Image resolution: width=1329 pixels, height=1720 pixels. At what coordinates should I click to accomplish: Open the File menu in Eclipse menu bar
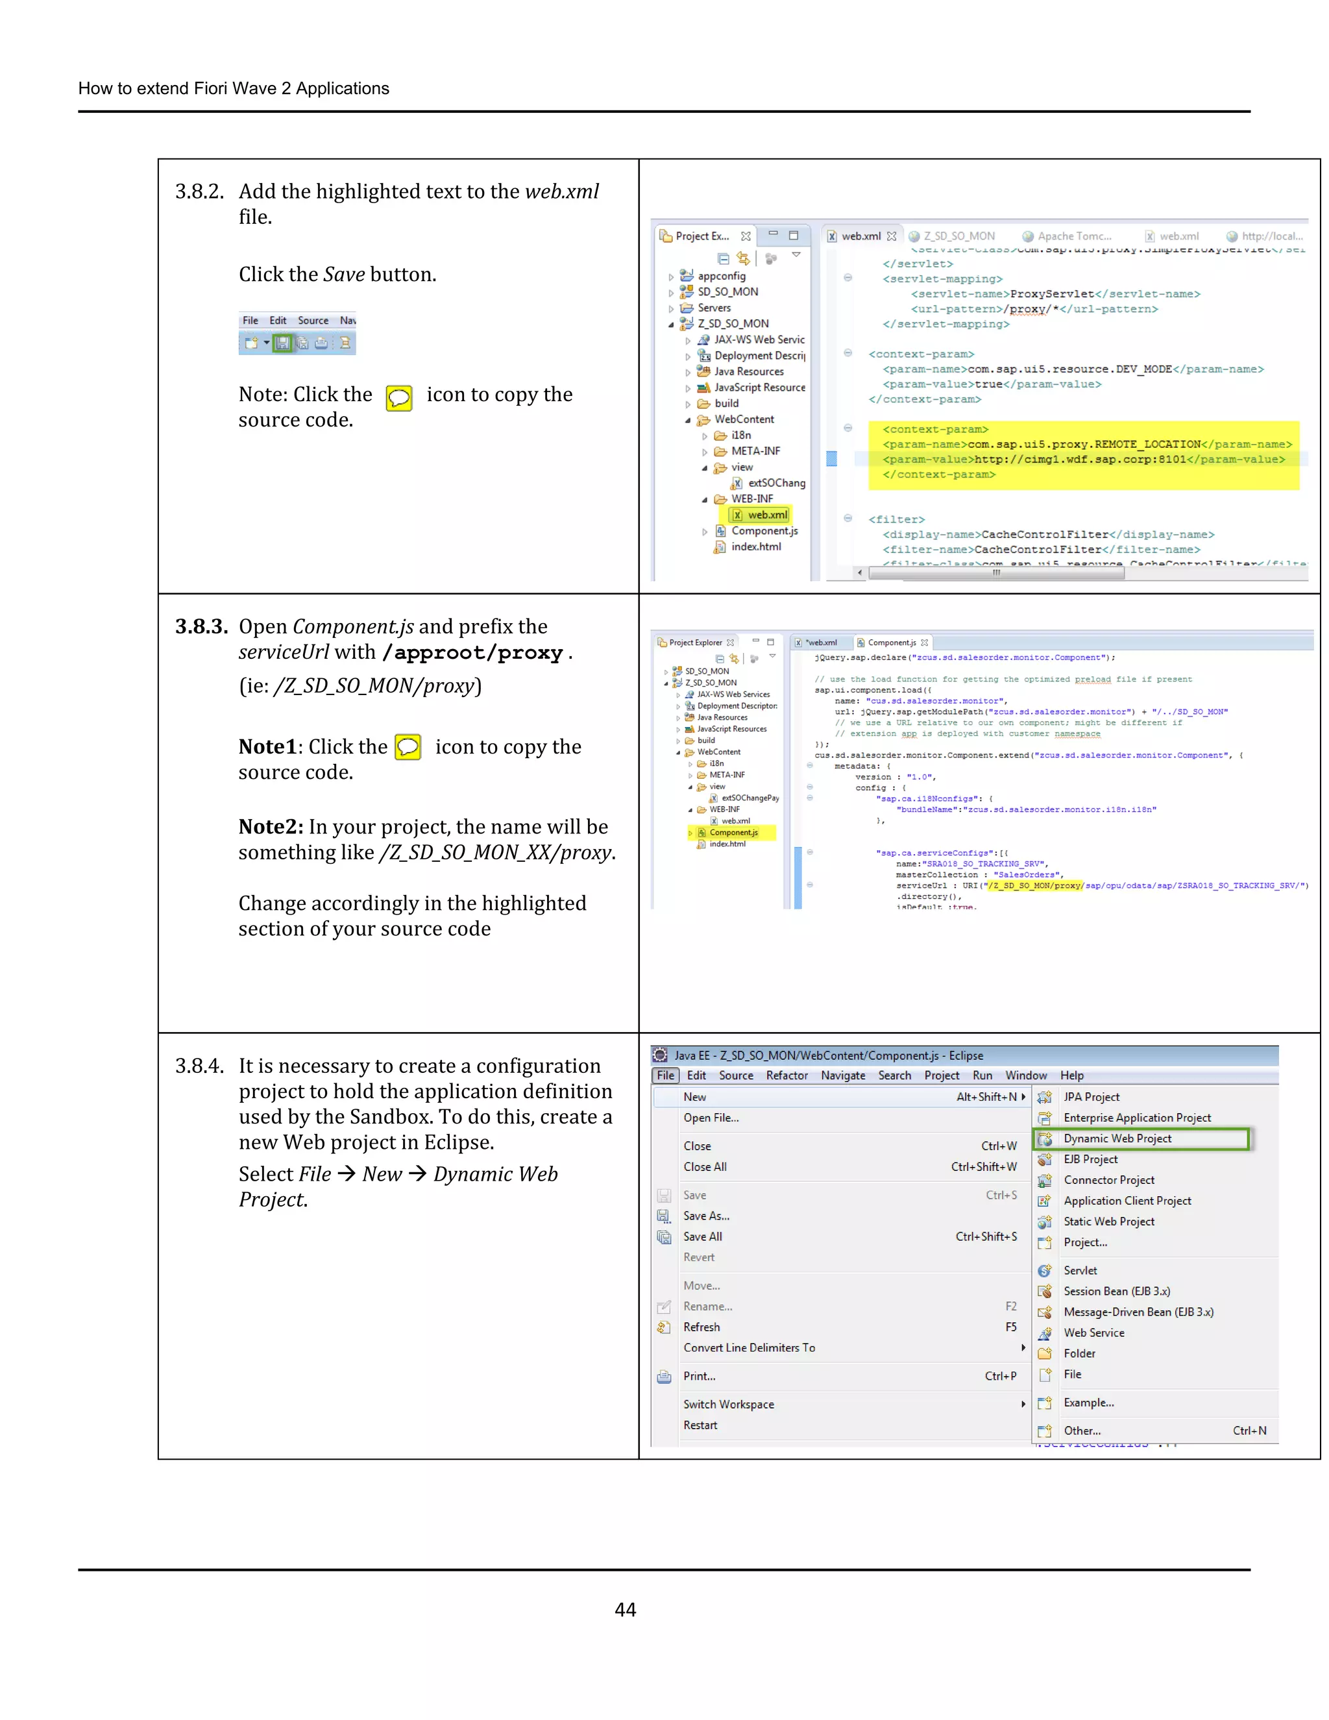(x=665, y=1075)
